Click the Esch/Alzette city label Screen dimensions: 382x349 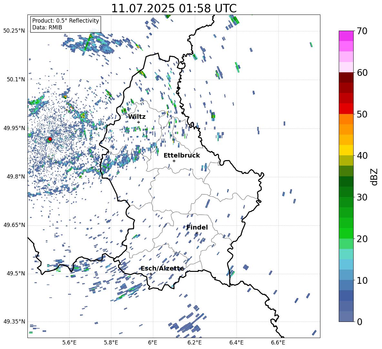coord(163,269)
